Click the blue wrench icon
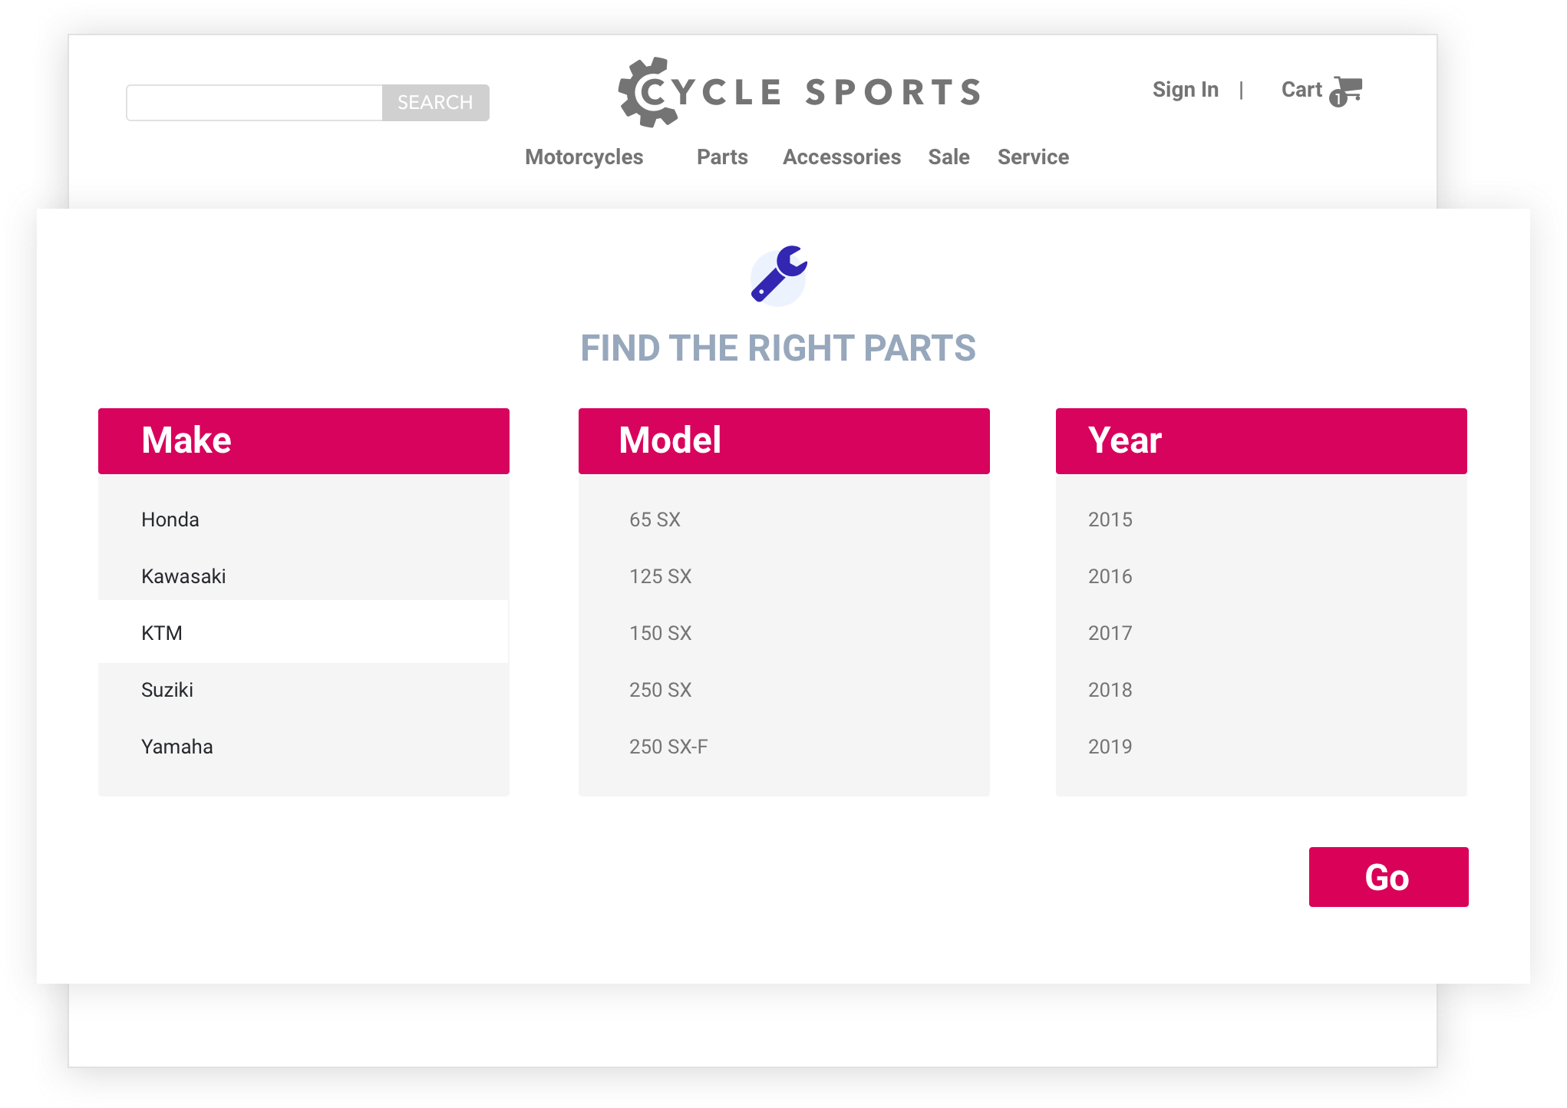The height and width of the screenshot is (1108, 1567). point(778,275)
